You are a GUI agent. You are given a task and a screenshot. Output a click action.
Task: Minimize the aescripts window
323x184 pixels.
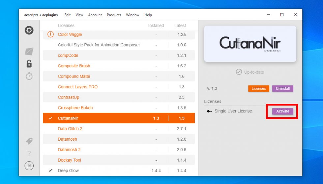coord(268,14)
